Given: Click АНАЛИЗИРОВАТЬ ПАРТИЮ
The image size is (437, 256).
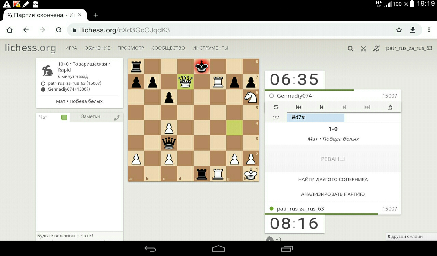Looking at the screenshot, I should pyautogui.click(x=333, y=194).
